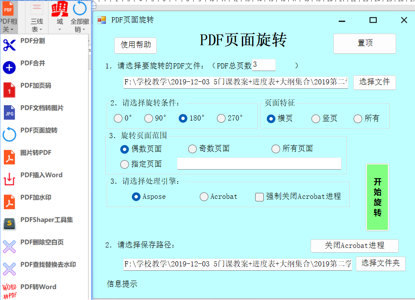Screen dimensions: 415x300
Task: Click the 选择文件 button
Action: coord(375,82)
